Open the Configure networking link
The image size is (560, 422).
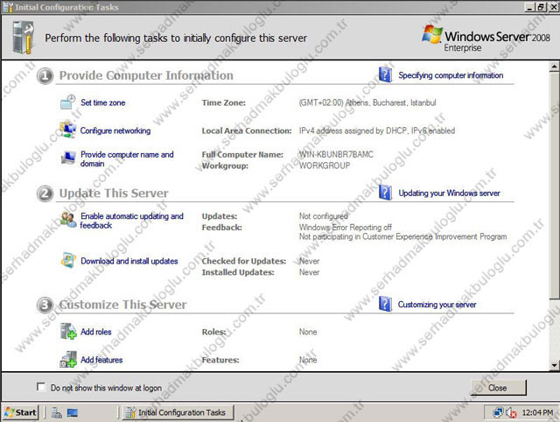click(x=115, y=130)
